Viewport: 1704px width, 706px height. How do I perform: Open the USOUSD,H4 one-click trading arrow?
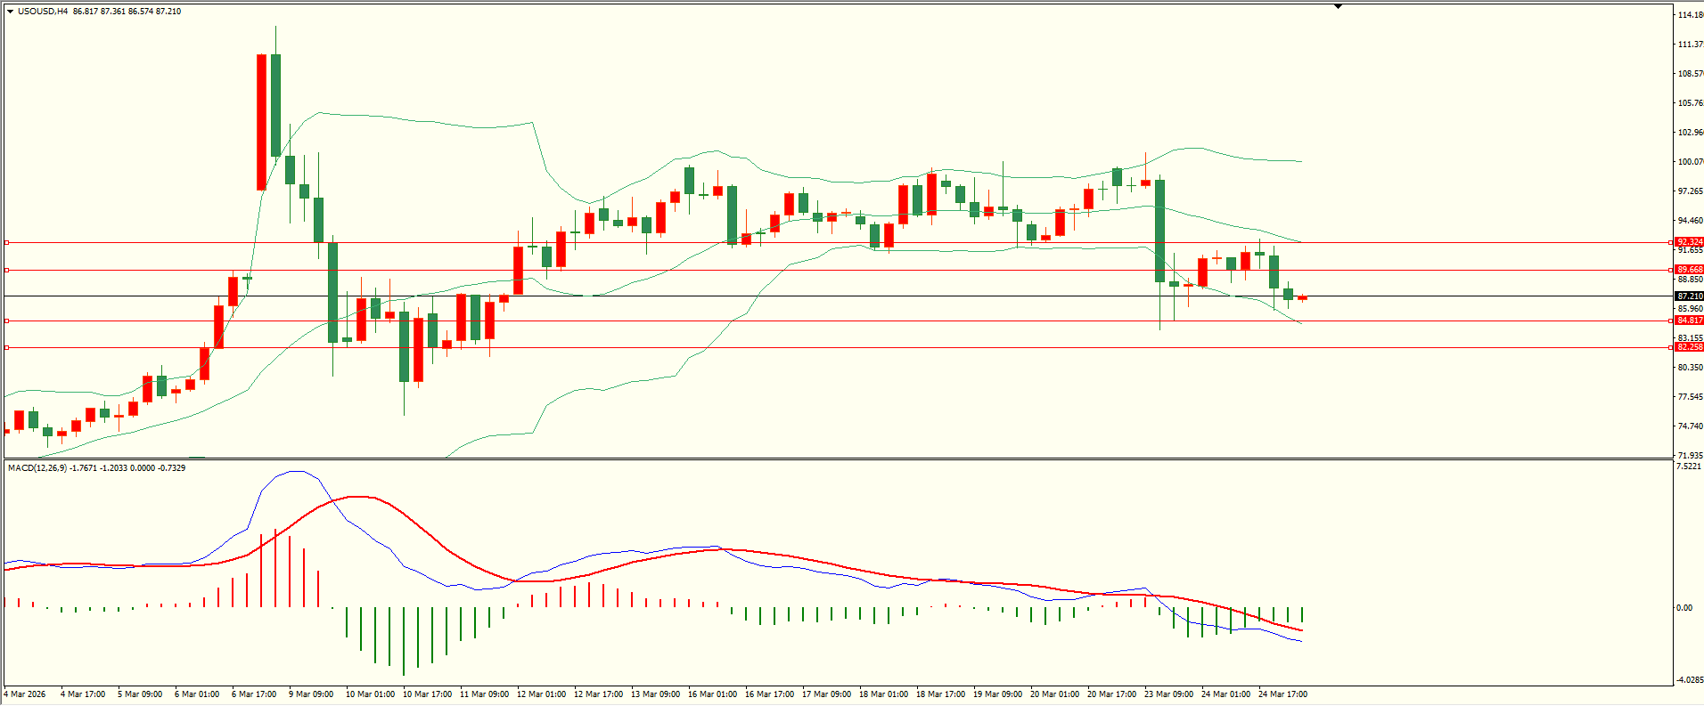pyautogui.click(x=10, y=12)
